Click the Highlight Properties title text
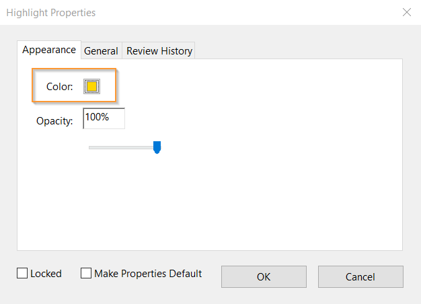The height and width of the screenshot is (304, 421). click(x=51, y=13)
